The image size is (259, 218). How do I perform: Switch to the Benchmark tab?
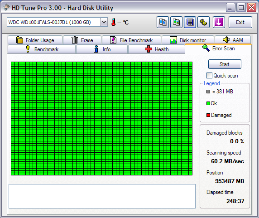tap(42, 49)
